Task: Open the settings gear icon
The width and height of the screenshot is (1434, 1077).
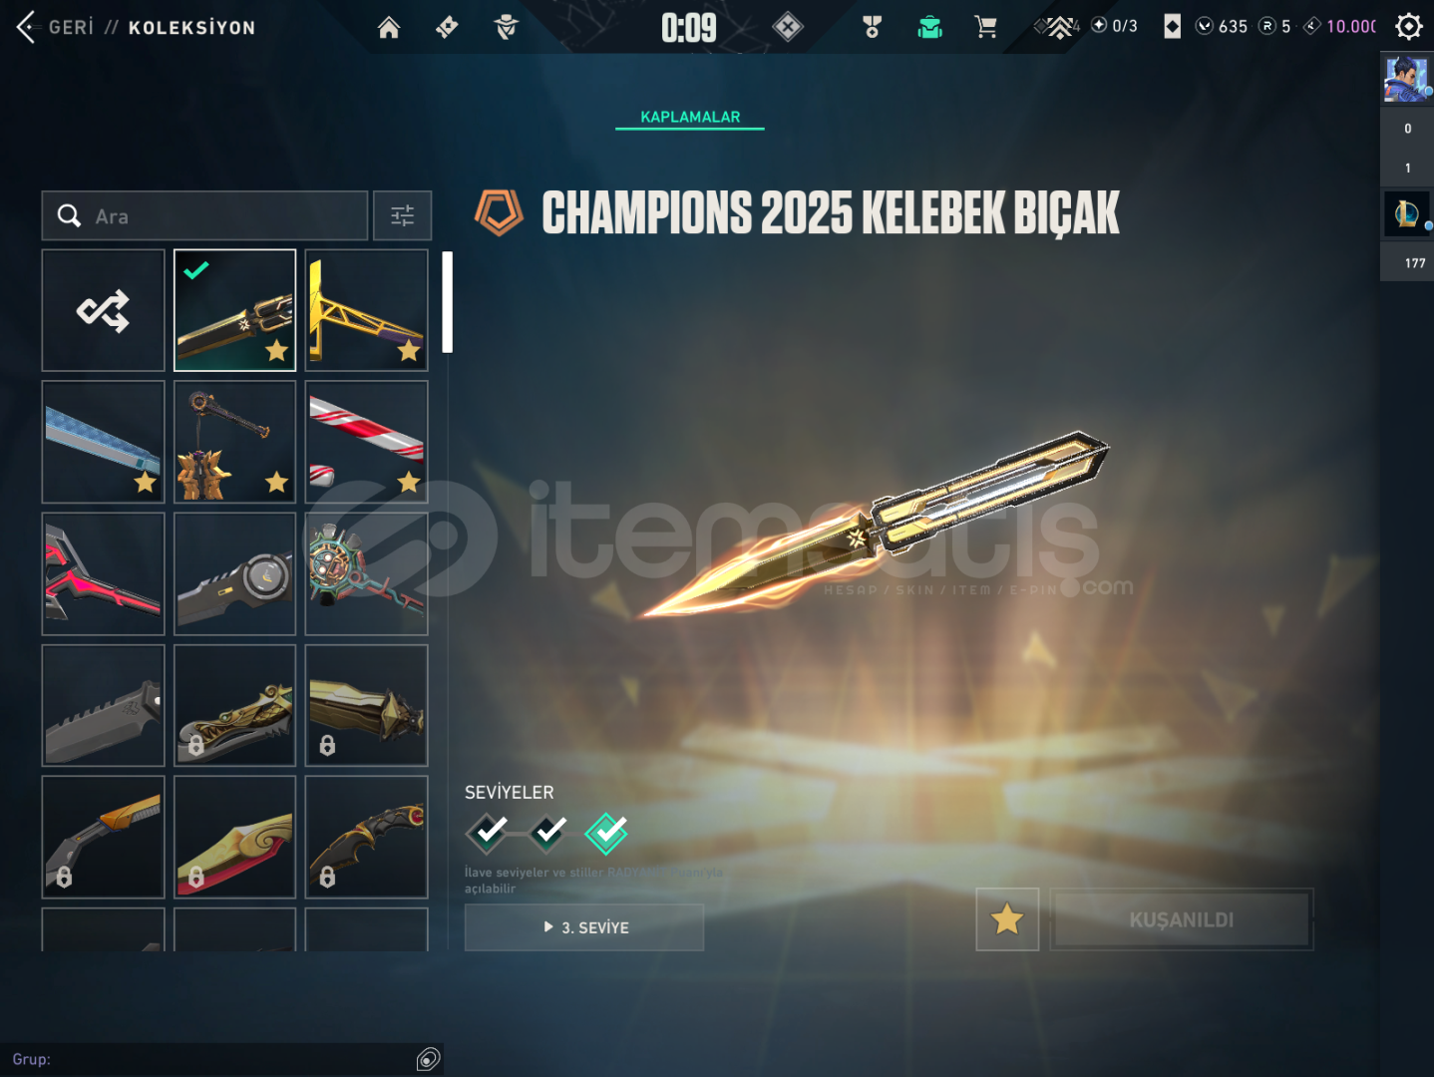Action: pos(1408,26)
